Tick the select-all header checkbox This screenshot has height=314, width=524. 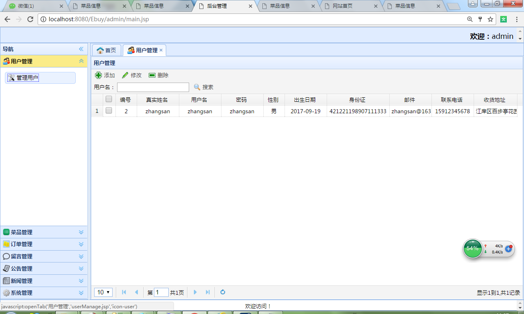click(109, 99)
